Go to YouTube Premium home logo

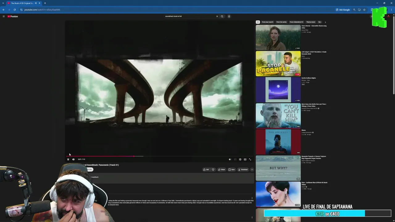point(13,16)
